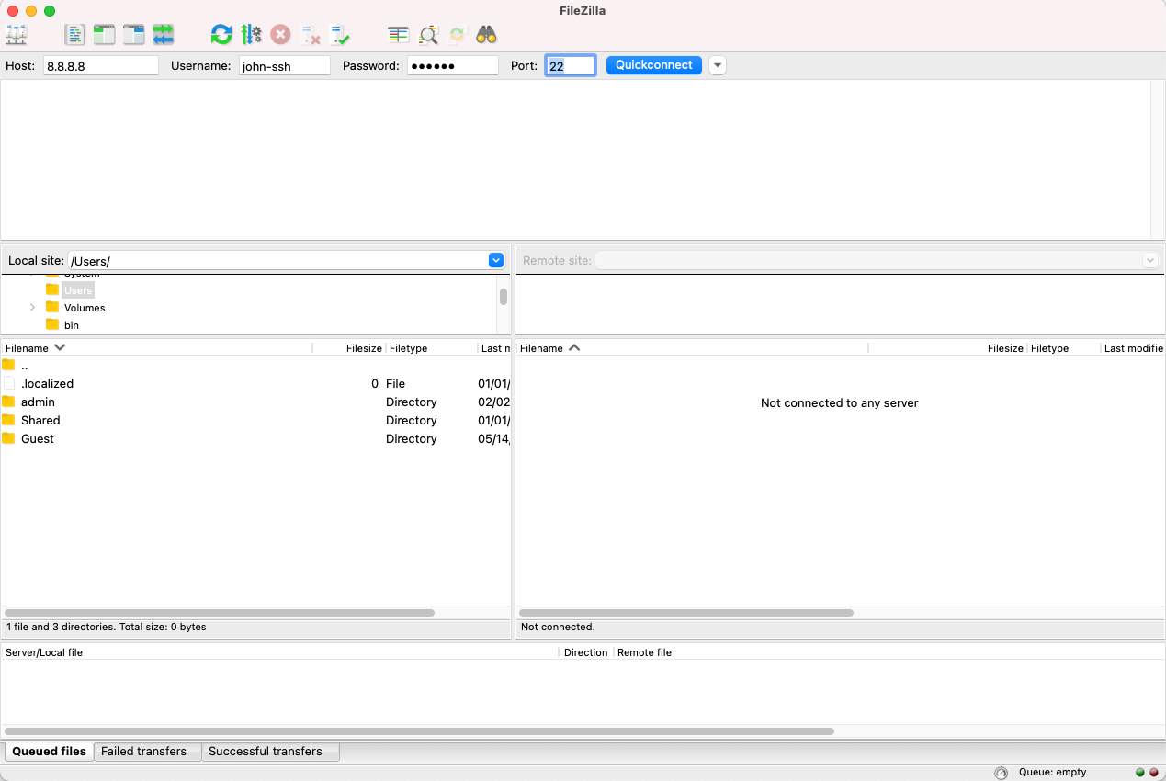Toggle directory comparison

(x=428, y=35)
